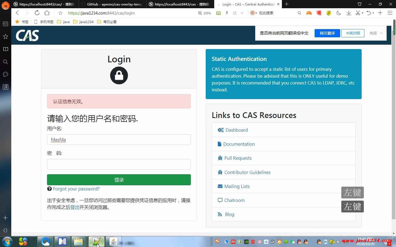Click the CAS logo
The height and width of the screenshot is (247, 396).
click(27, 35)
